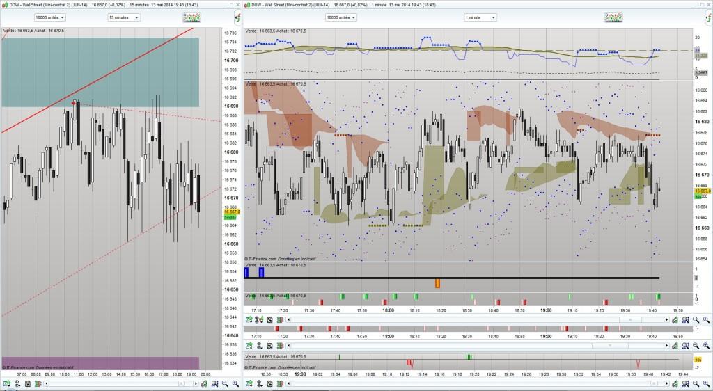Click zoom-out magnifier in bottom toolbar of 1 minute window
Image resolution: width=713 pixels, height=391 pixels.
coord(696,384)
